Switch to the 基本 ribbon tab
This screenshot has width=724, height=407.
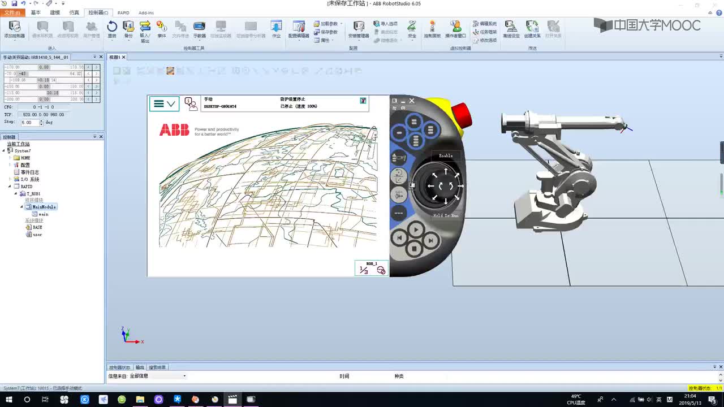point(36,12)
